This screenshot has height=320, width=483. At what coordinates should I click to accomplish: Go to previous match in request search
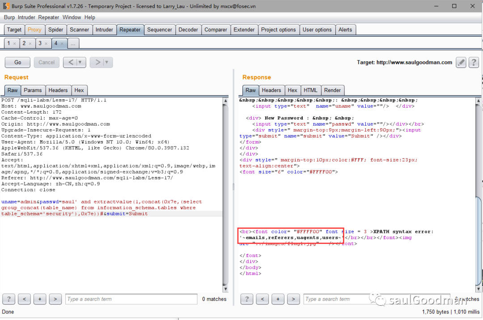click(x=24, y=299)
